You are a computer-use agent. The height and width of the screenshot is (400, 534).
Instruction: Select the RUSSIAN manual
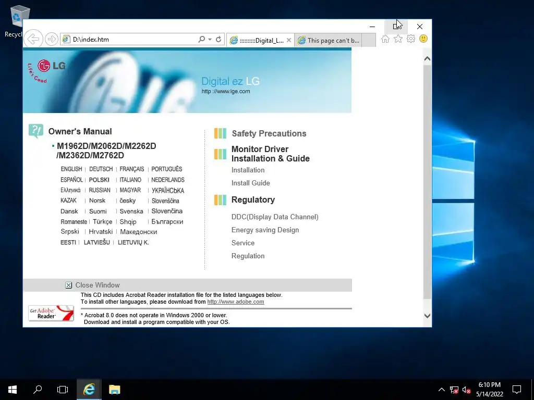(100, 190)
